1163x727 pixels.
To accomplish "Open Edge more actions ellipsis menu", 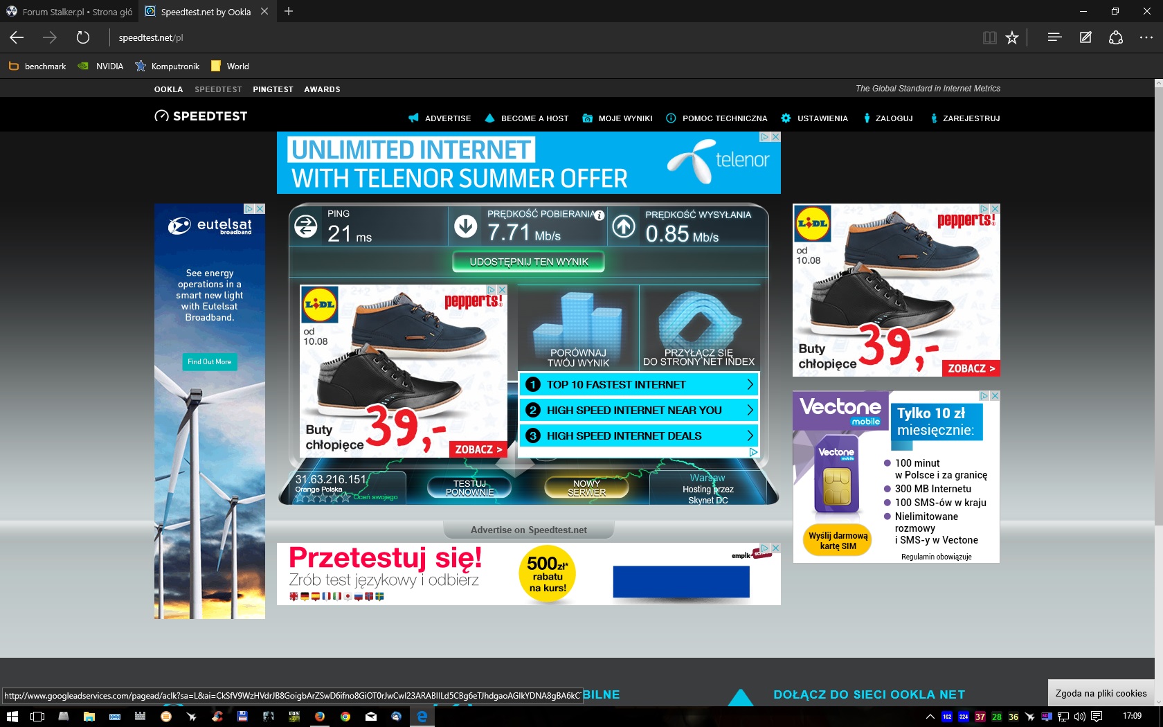I will pos(1146,37).
